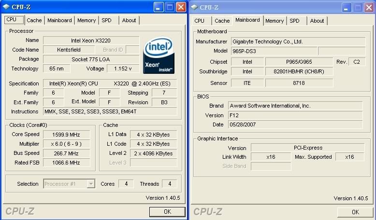
Task: Click the Multiplier value x 6.0 ( 6 - 9 )
Action: click(66, 144)
